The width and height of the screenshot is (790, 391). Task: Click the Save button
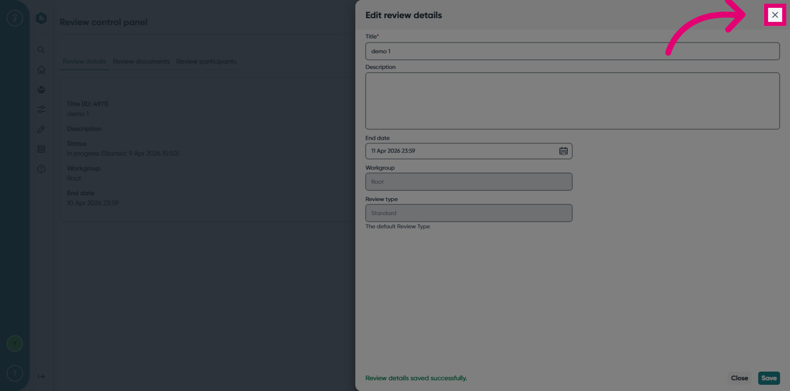coord(769,378)
